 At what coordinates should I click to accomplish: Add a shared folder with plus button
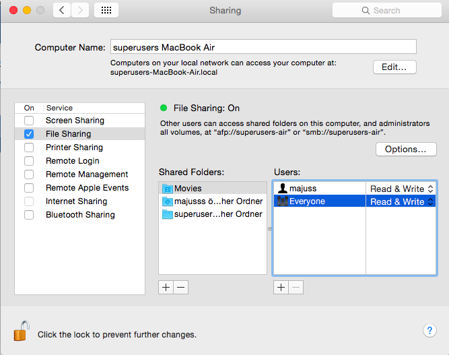[166, 287]
